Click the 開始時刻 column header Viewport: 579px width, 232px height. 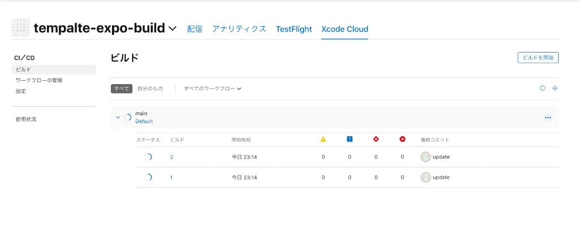point(241,140)
